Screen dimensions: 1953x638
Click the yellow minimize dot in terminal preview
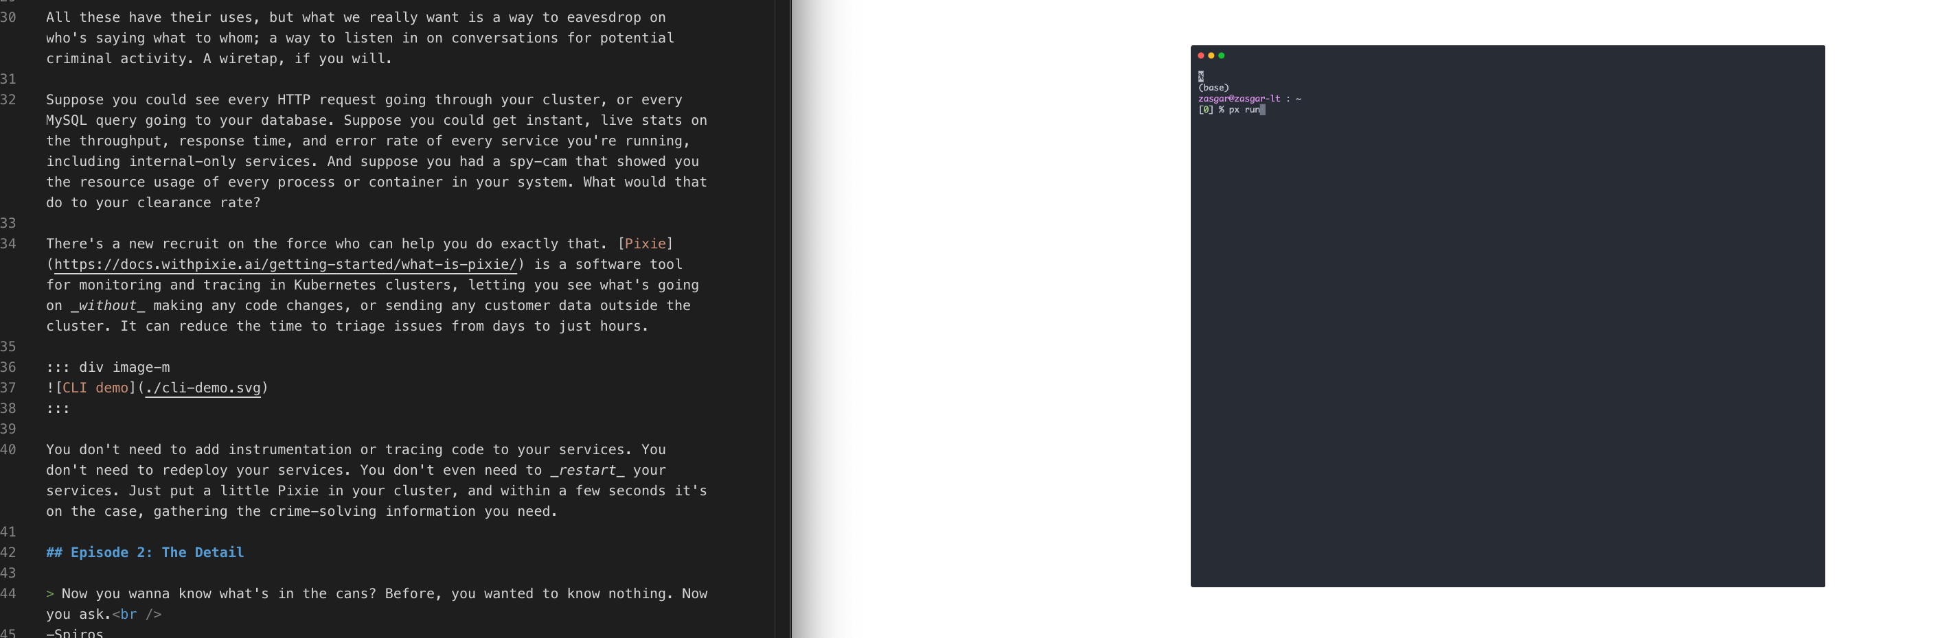(x=1211, y=56)
